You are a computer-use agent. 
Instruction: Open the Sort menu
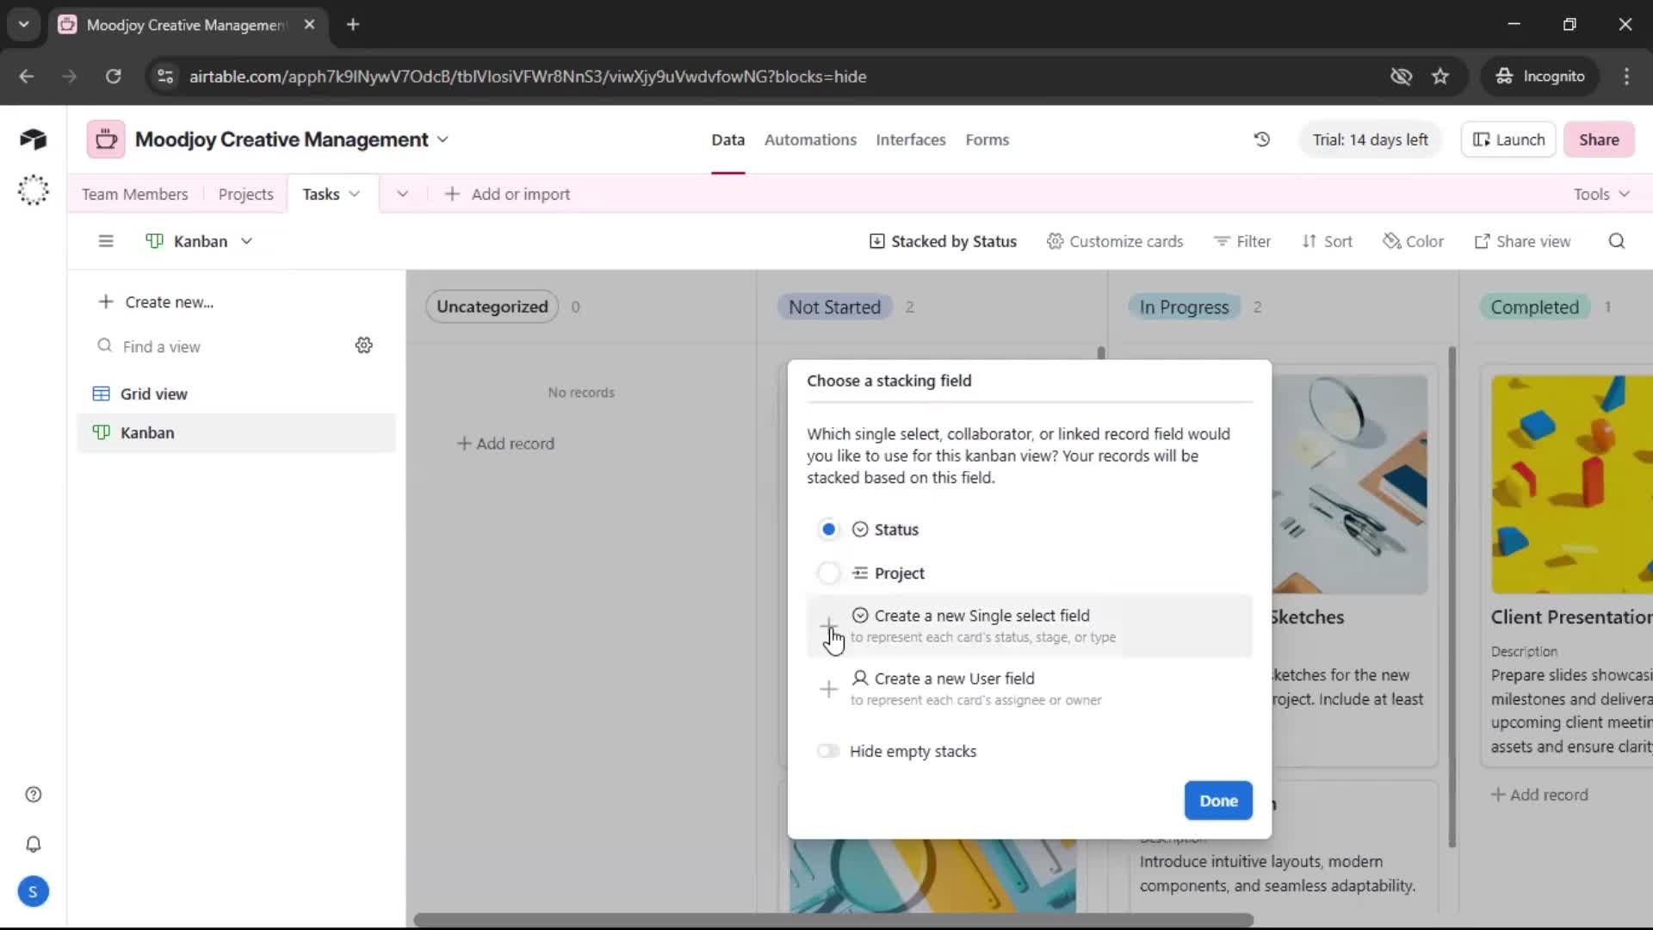[1327, 241]
